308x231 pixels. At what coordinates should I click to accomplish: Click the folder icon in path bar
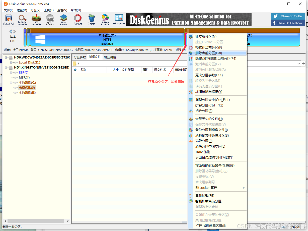(75, 64)
